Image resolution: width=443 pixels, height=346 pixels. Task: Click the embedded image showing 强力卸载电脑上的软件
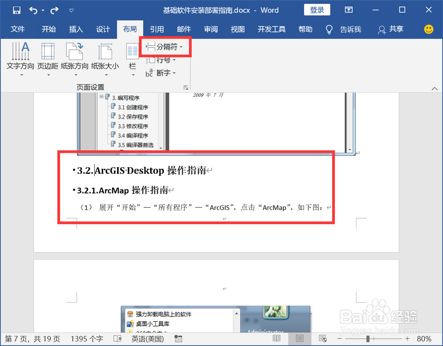(216, 319)
